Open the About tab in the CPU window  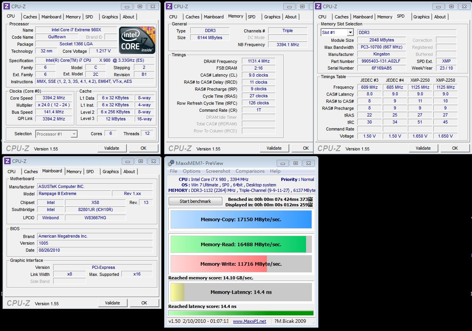coord(128,17)
